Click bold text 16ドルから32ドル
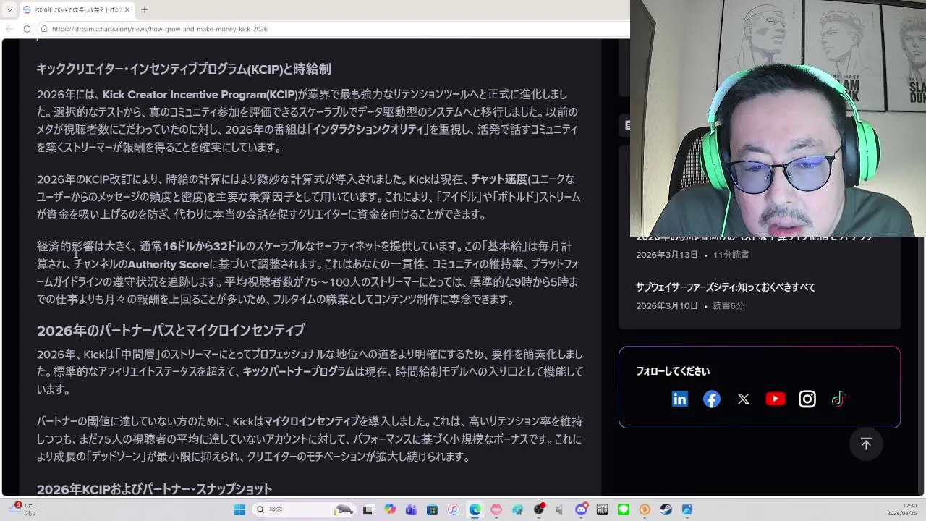 coord(204,247)
